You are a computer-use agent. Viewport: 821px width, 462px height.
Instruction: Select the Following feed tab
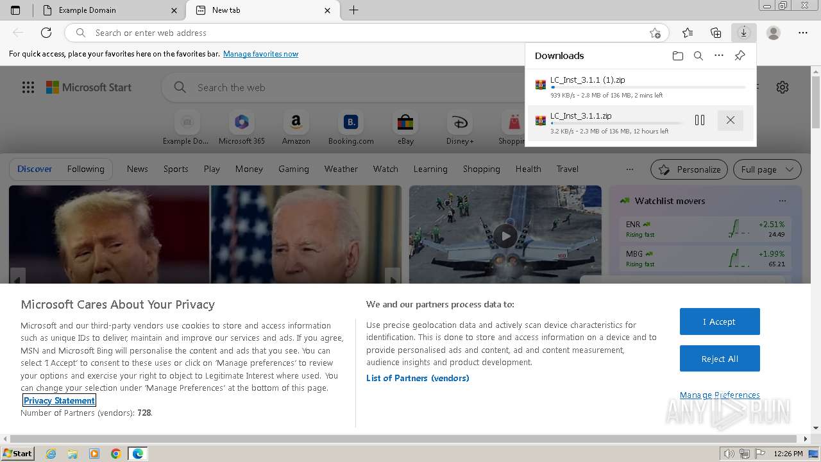85,169
